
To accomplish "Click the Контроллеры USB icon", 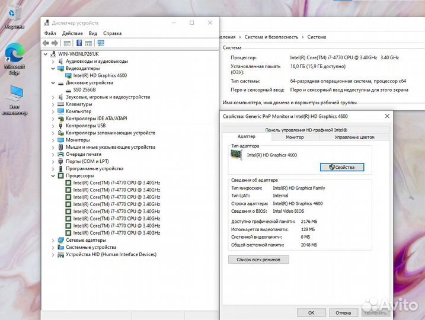I will (x=60, y=126).
